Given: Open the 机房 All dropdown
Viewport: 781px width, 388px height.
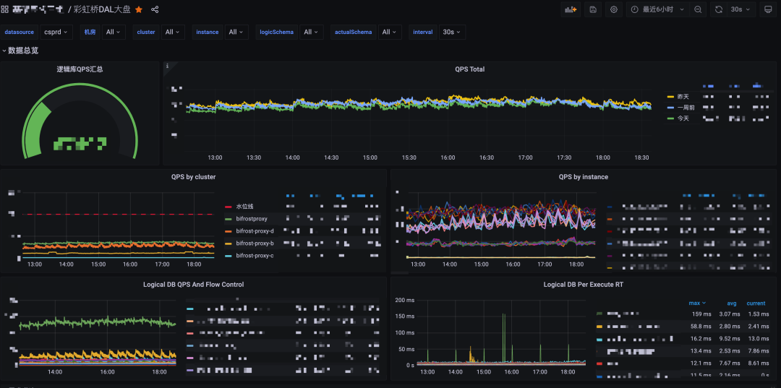Looking at the screenshot, I should click(x=114, y=32).
